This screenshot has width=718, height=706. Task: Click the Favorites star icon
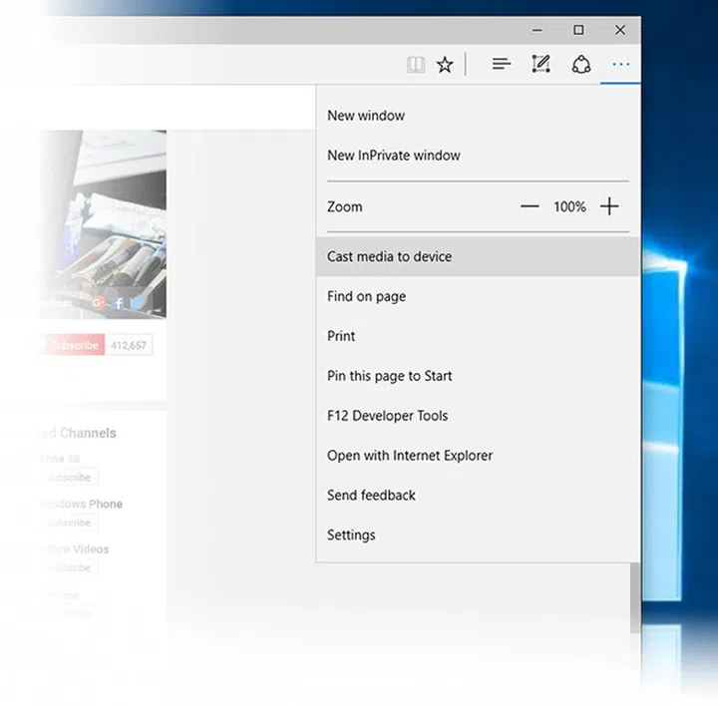445,65
